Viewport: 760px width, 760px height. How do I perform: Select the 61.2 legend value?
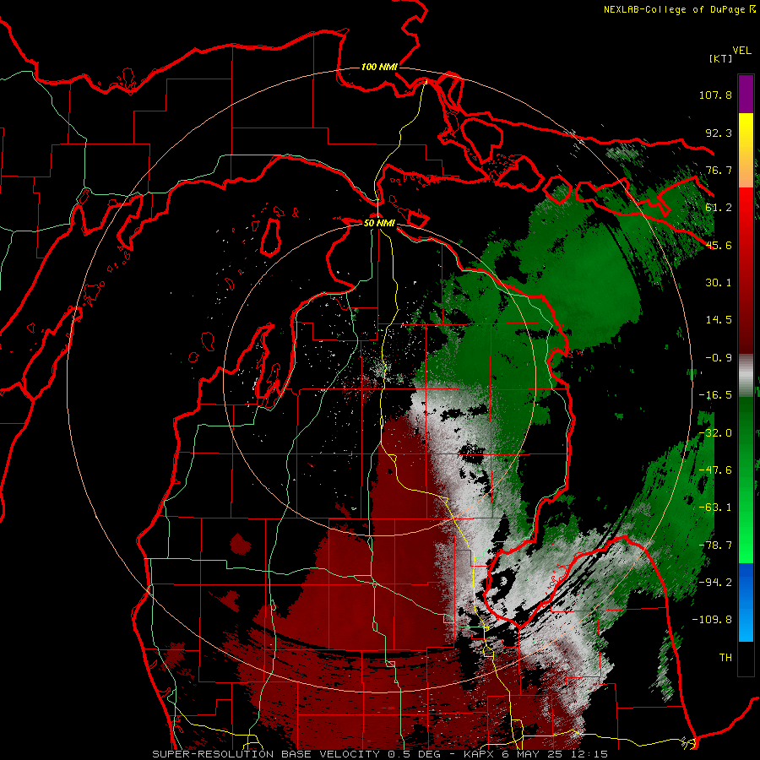719,208
